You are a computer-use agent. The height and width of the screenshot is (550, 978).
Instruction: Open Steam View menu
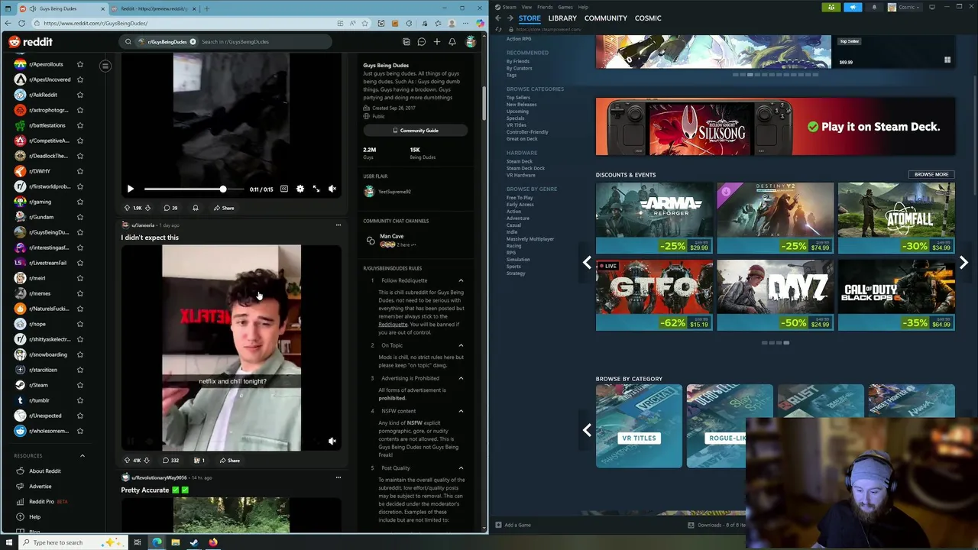(526, 7)
